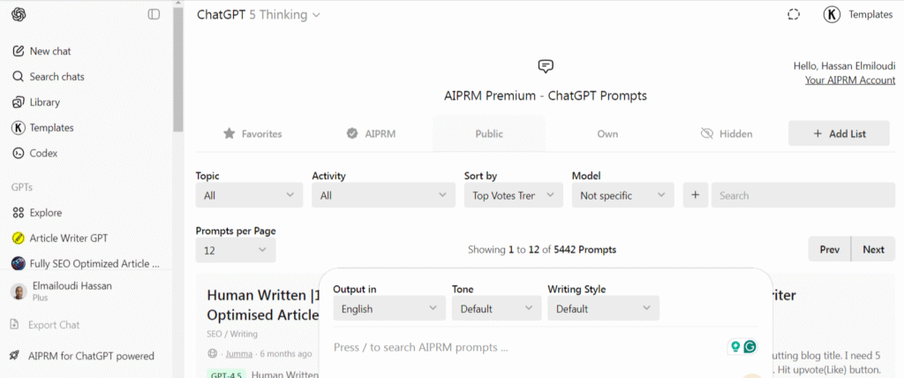Expand the Topic dropdown

249,195
